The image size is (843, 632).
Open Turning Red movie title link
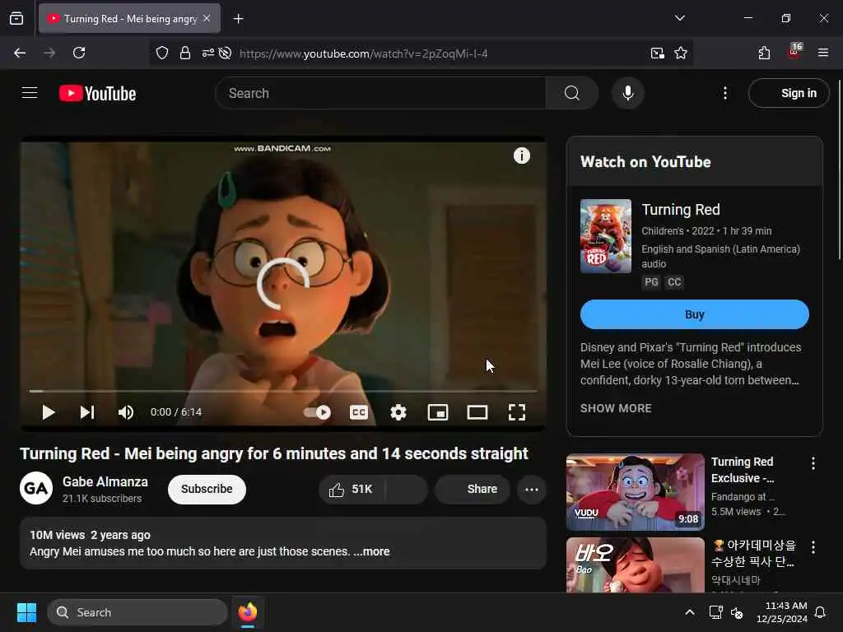tap(681, 210)
